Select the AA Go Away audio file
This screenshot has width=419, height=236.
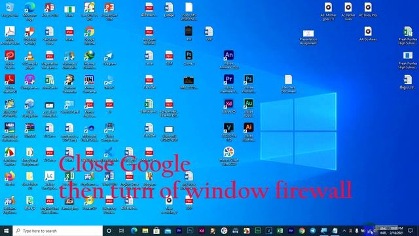(x=368, y=33)
